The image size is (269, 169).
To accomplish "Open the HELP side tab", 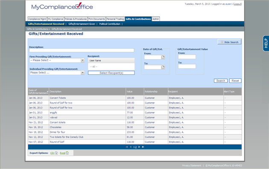I will tap(266, 43).
